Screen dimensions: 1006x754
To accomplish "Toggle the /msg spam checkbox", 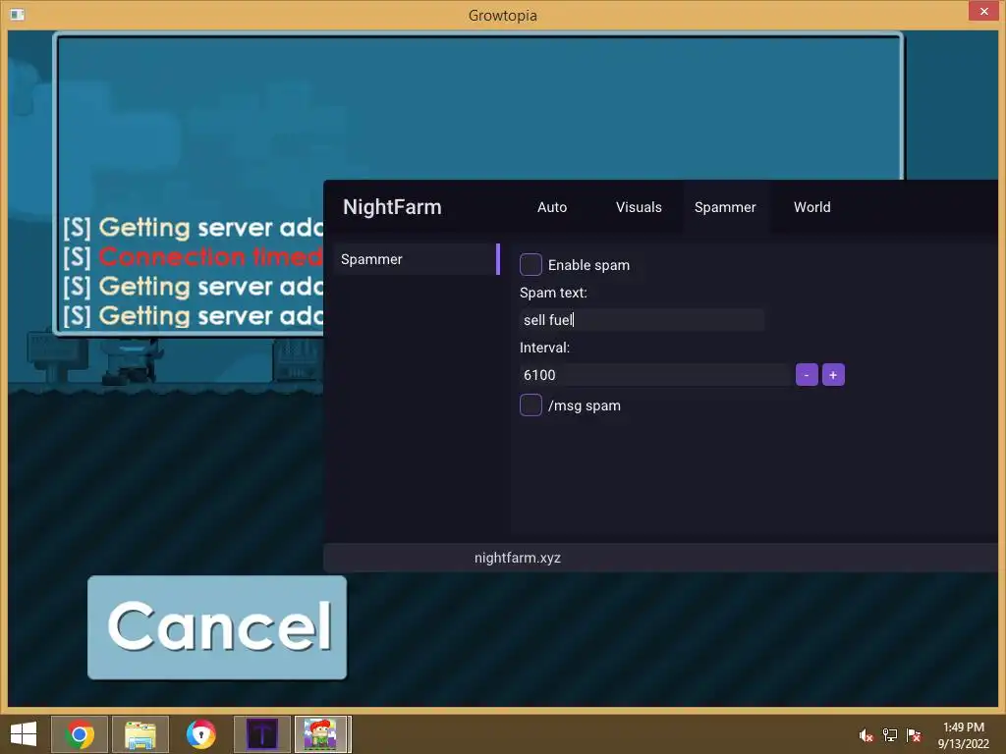I will [531, 405].
